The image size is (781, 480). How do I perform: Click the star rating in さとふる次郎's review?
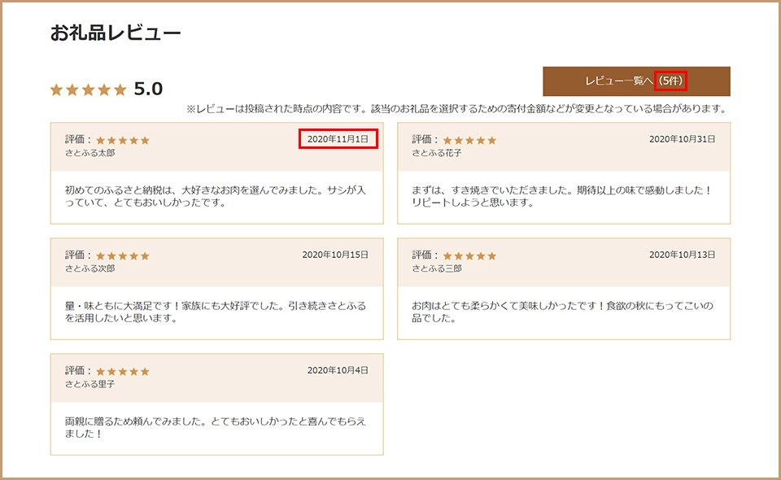click(123, 256)
